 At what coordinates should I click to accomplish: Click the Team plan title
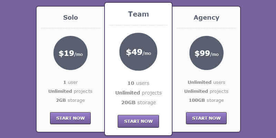[138, 14]
